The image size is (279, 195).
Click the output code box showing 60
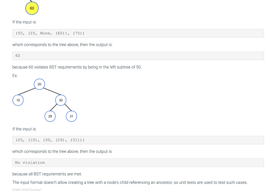click(x=138, y=56)
